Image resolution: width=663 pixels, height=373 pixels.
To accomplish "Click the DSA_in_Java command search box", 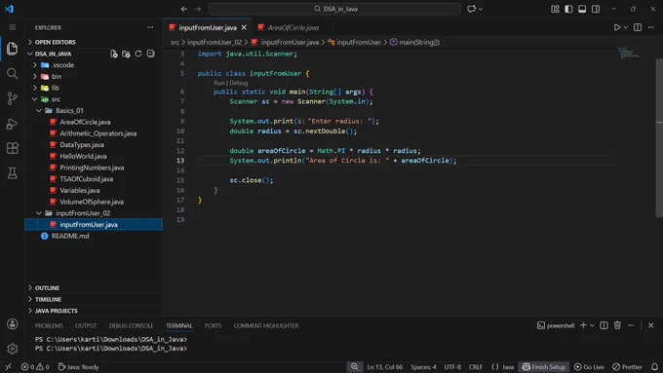I will pyautogui.click(x=334, y=9).
